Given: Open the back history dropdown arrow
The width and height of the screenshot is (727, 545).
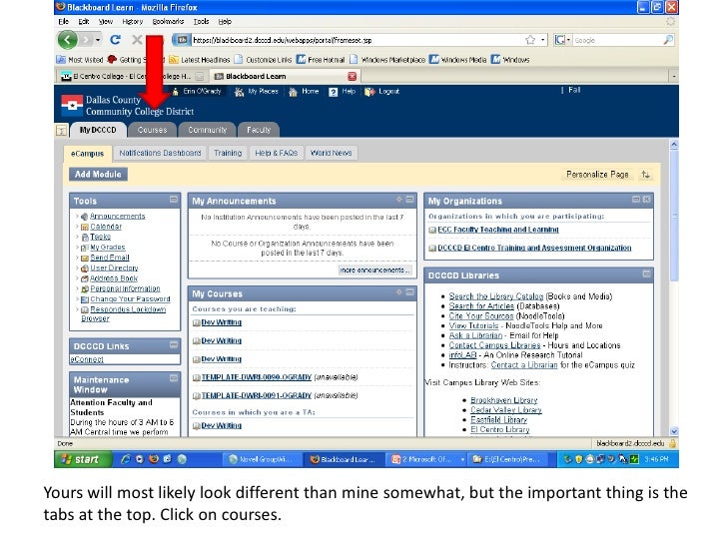Looking at the screenshot, I should [98, 40].
